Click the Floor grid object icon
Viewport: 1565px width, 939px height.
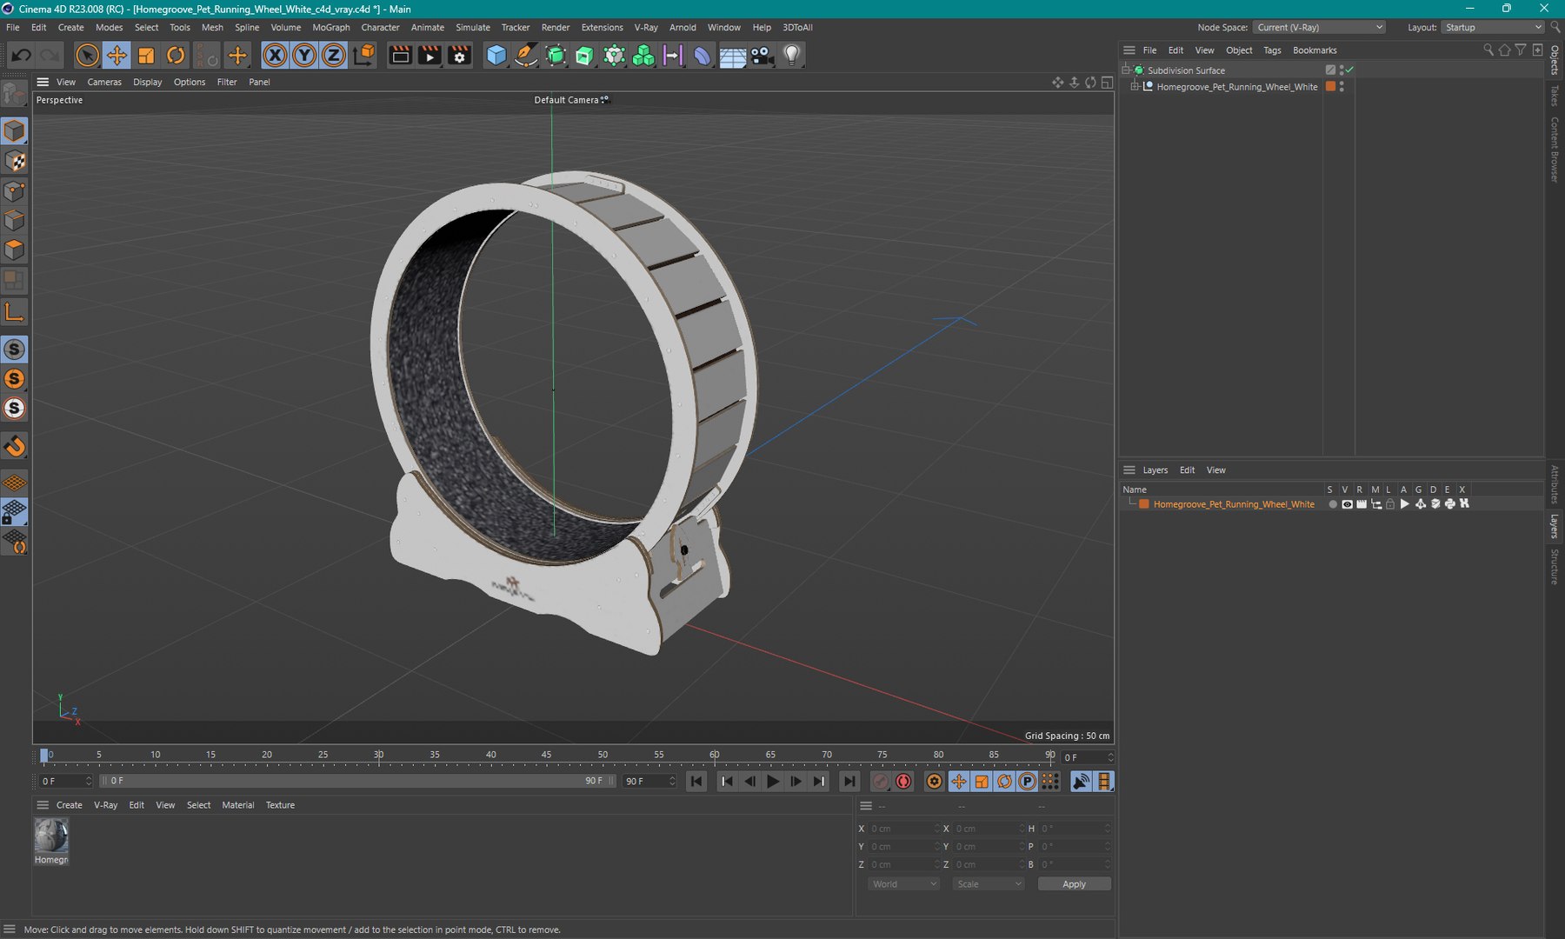(x=733, y=56)
